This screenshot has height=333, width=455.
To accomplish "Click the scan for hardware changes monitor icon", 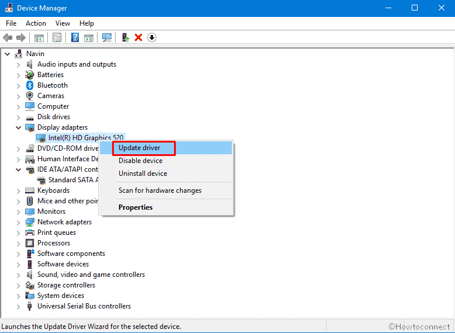I will [x=106, y=37].
